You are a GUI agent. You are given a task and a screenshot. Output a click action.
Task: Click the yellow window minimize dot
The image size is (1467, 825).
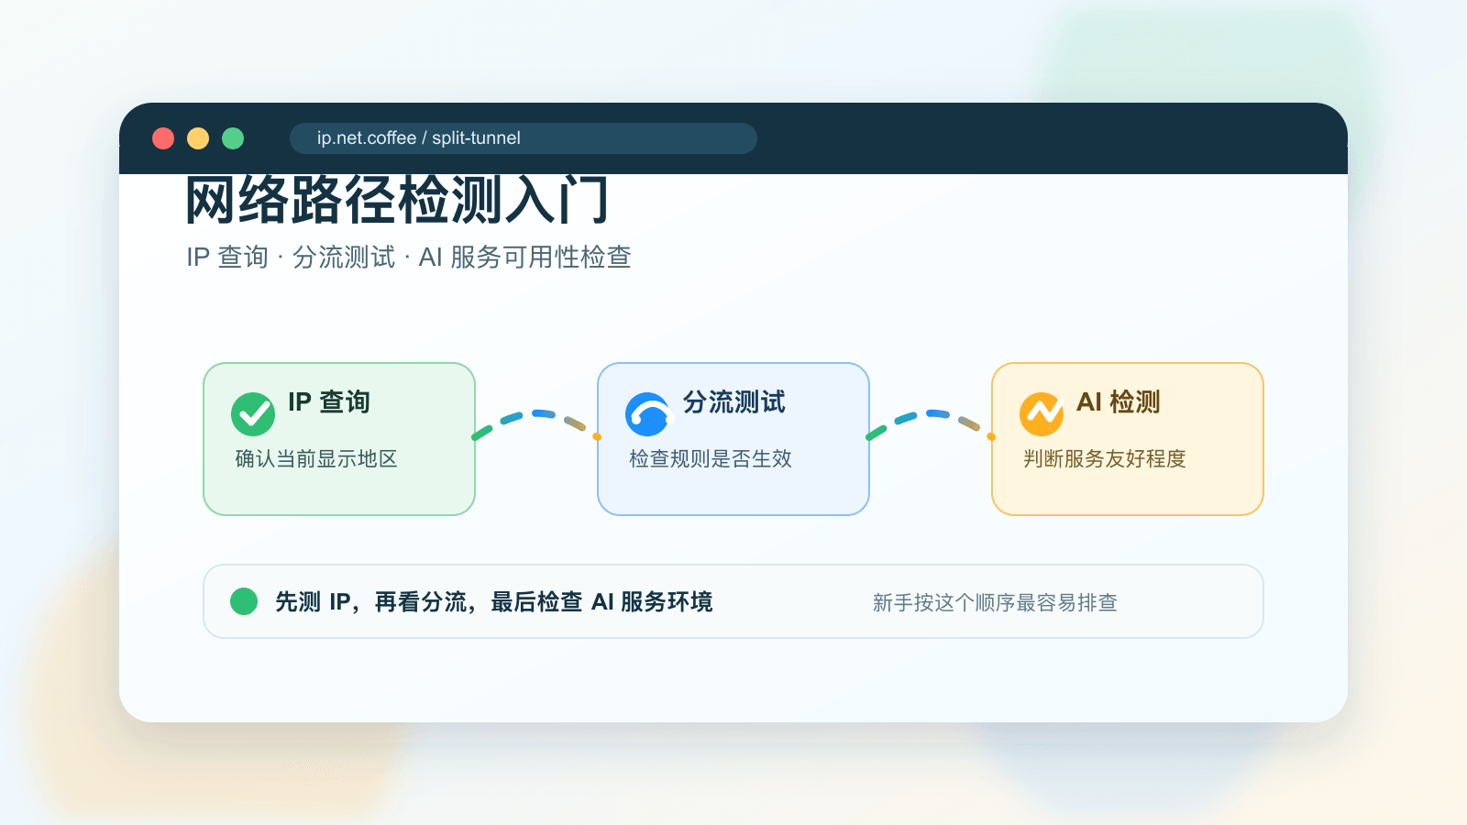coord(198,138)
